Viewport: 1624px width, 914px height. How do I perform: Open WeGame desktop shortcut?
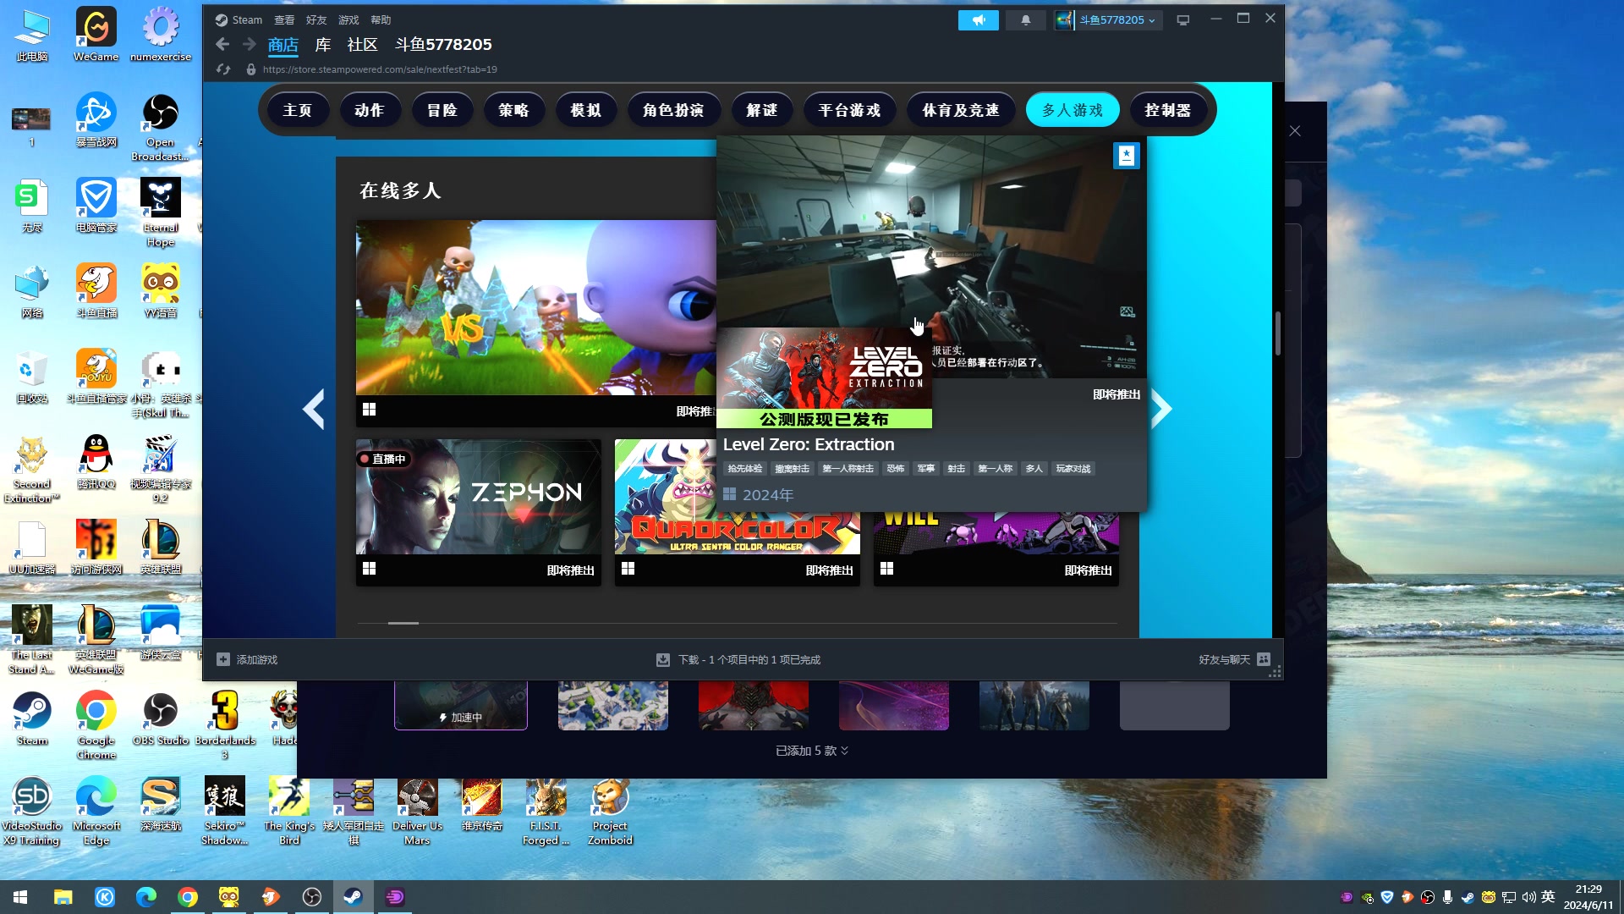96,35
